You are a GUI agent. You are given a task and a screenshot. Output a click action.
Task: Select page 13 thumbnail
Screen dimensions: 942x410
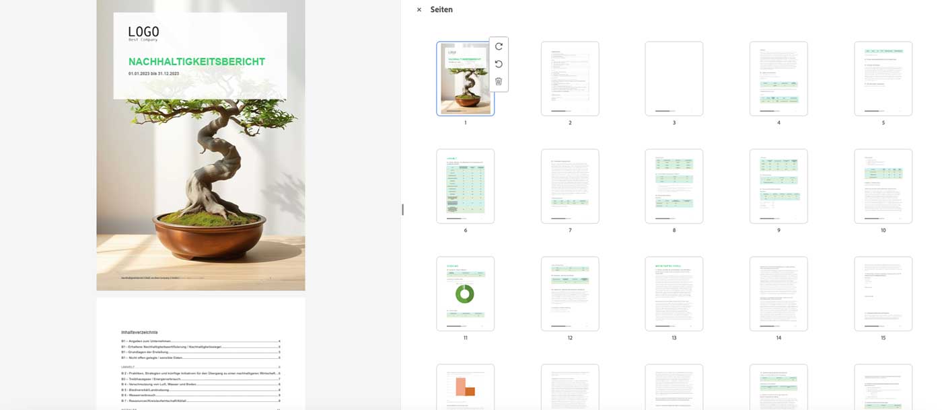pos(674,294)
